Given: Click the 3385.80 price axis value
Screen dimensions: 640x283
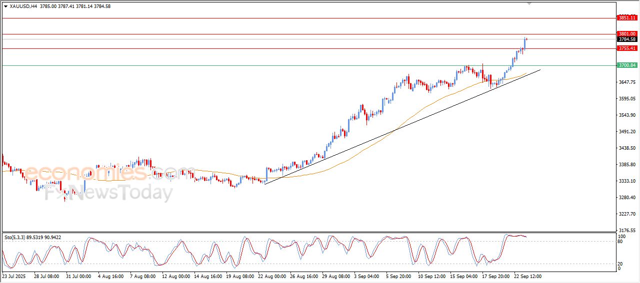Looking at the screenshot, I should coord(627,165).
